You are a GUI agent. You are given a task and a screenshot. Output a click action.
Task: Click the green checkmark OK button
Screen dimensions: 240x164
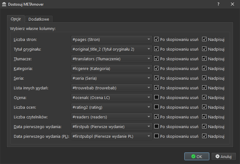tap(197, 156)
